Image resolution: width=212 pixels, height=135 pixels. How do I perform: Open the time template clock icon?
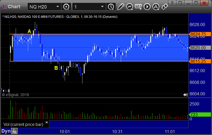[x=111, y=7]
